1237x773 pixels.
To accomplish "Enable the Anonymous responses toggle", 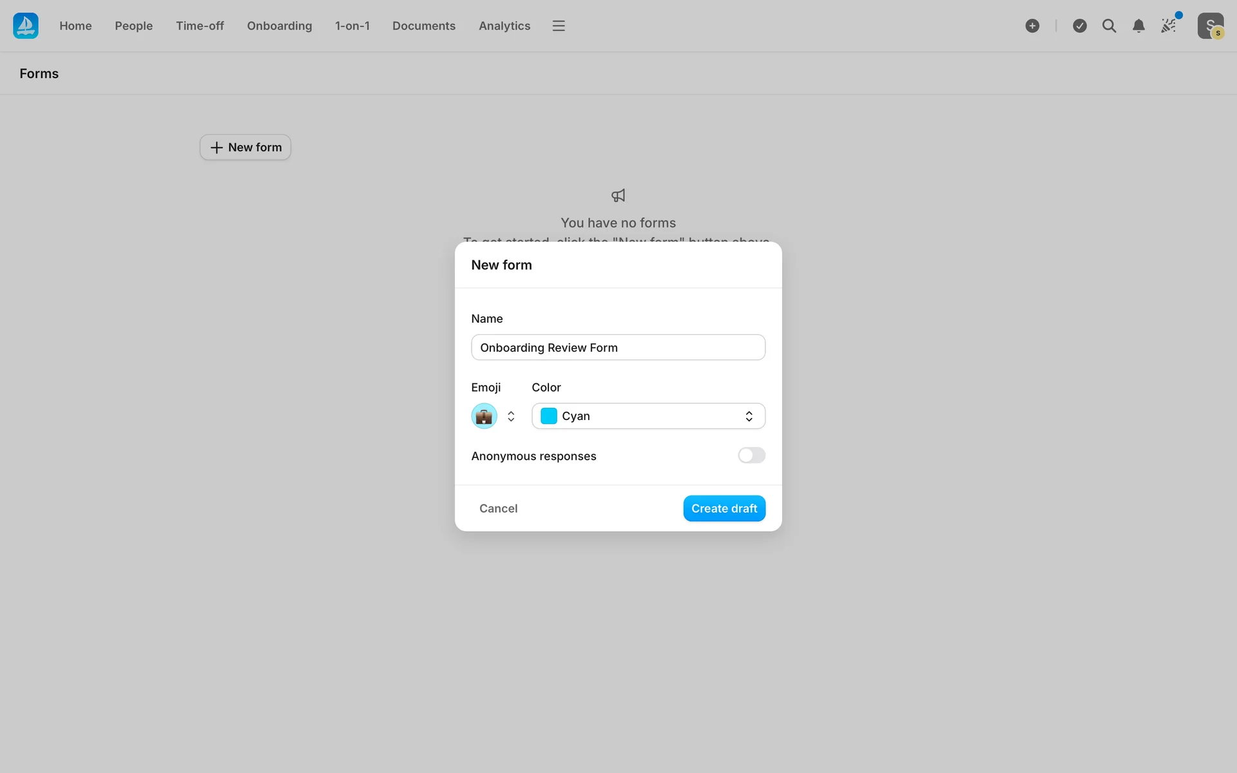I will coord(751,455).
